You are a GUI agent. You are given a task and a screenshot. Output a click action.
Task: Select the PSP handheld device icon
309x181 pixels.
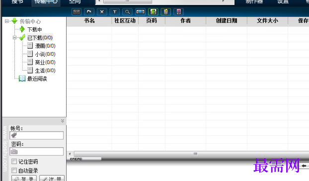140,12
